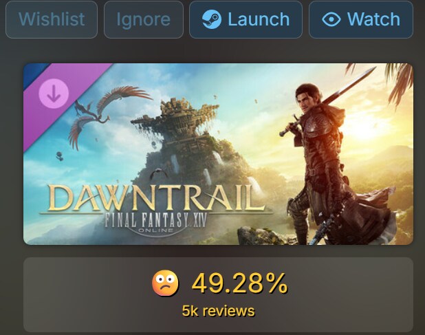
Task: Toggle Ignore for this game
Action: click(x=143, y=19)
